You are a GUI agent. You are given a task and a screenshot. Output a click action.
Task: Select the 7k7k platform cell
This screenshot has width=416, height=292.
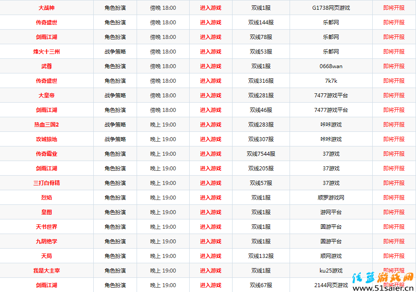click(x=331, y=81)
